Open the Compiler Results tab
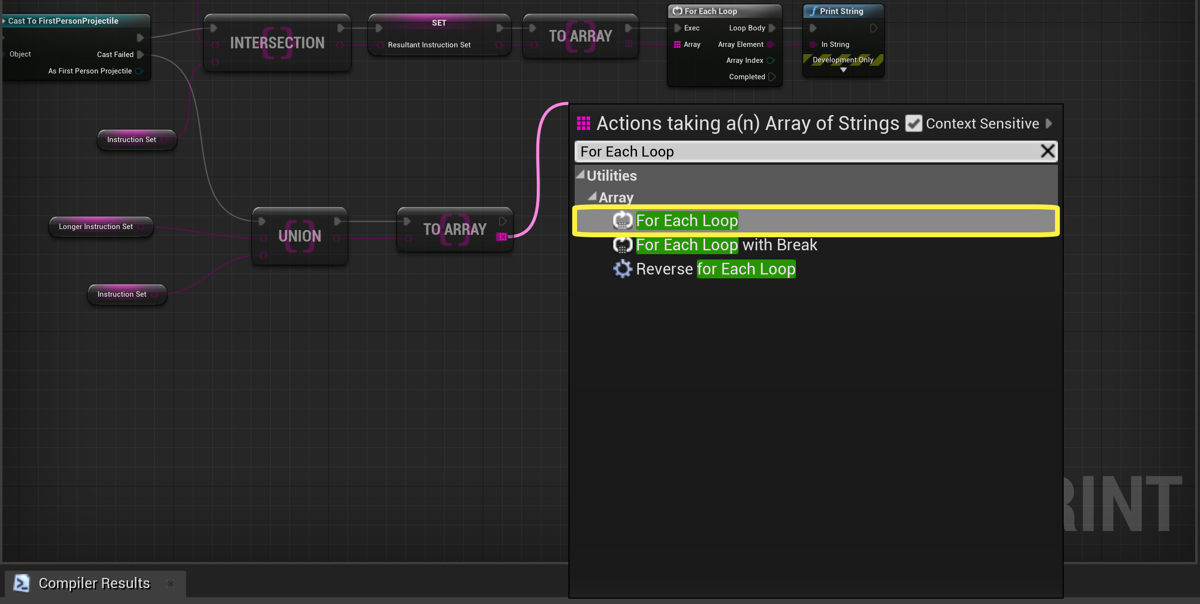This screenshot has height=604, width=1200. point(94,584)
